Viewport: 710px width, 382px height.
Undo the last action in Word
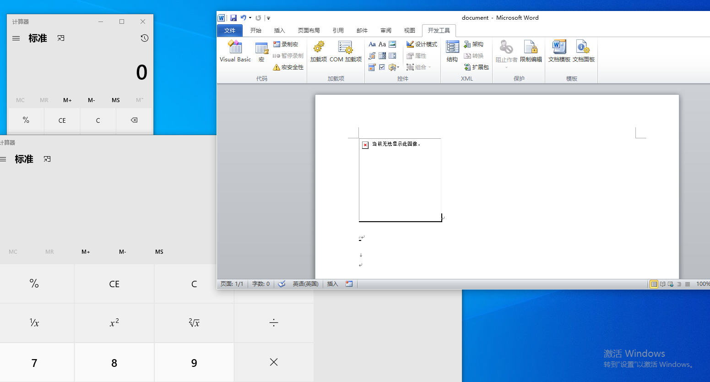[244, 18]
